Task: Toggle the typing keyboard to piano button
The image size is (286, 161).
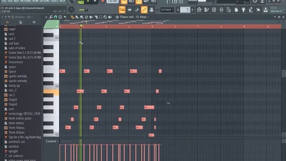Action: click(122, 10)
